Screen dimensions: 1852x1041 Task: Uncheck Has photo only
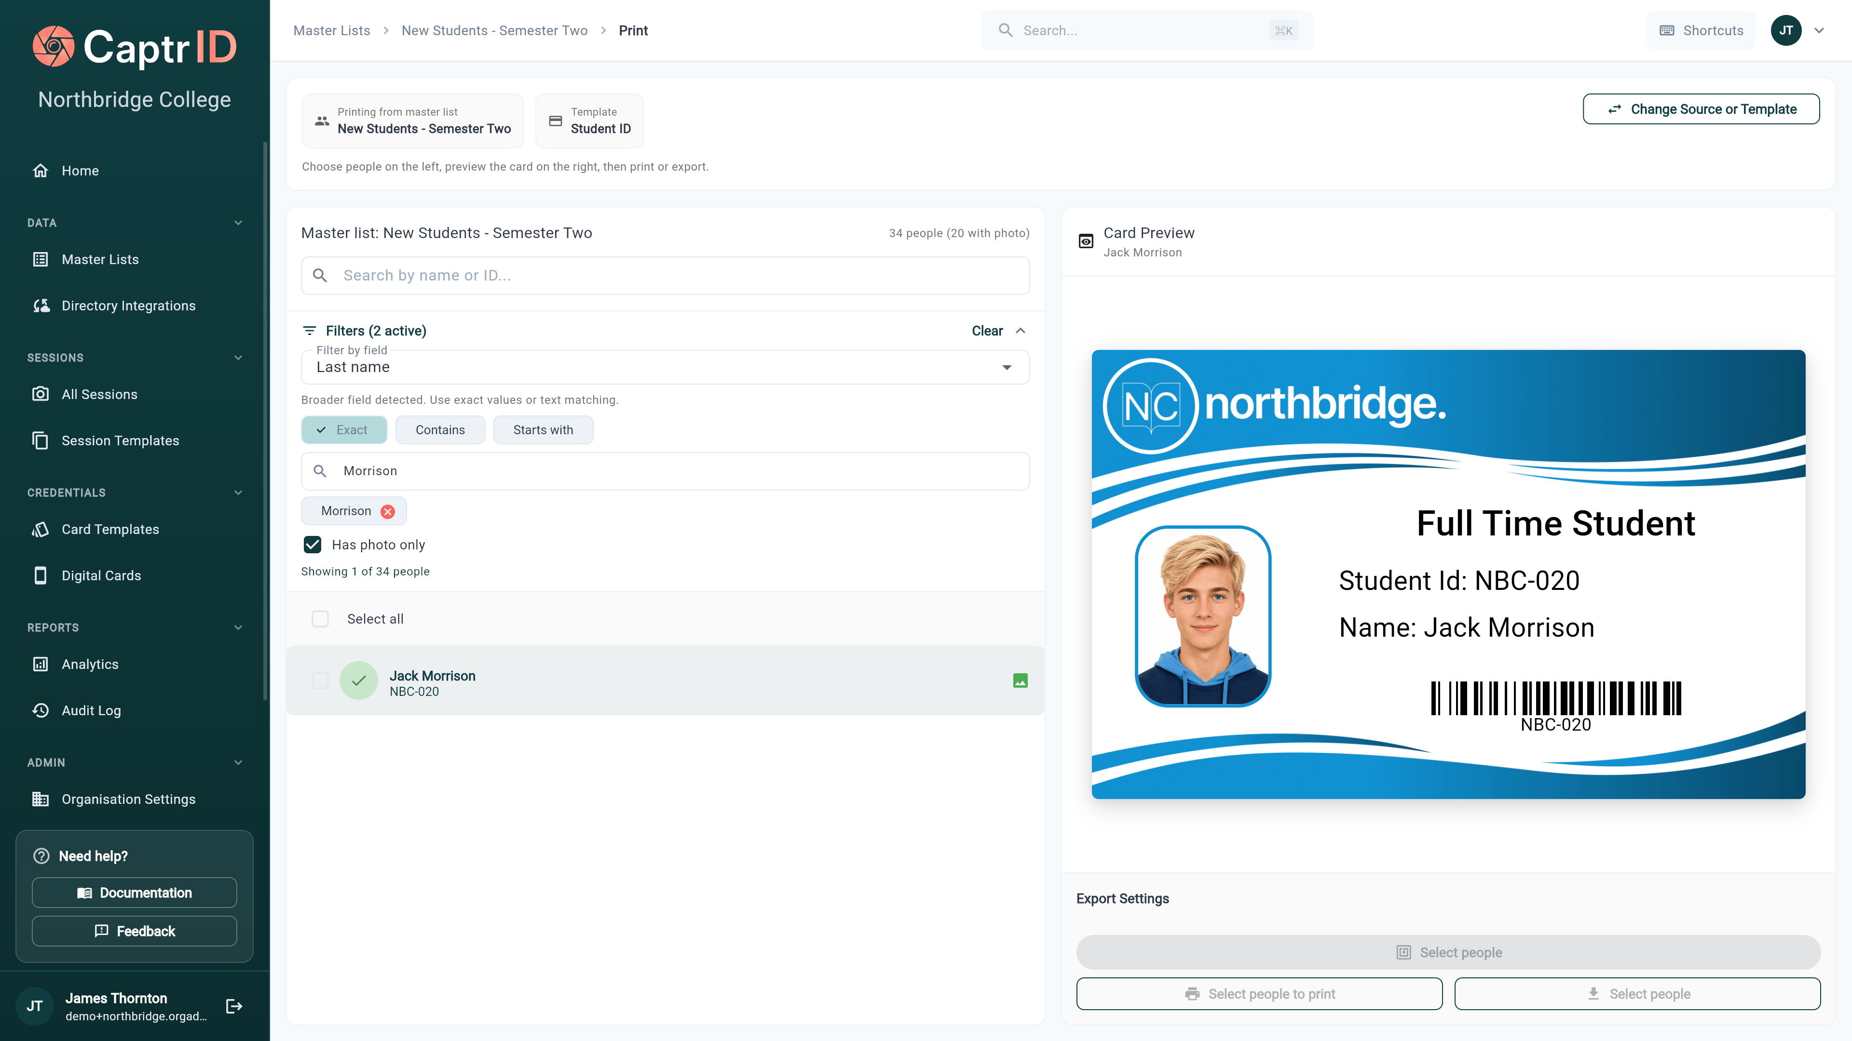(x=312, y=545)
